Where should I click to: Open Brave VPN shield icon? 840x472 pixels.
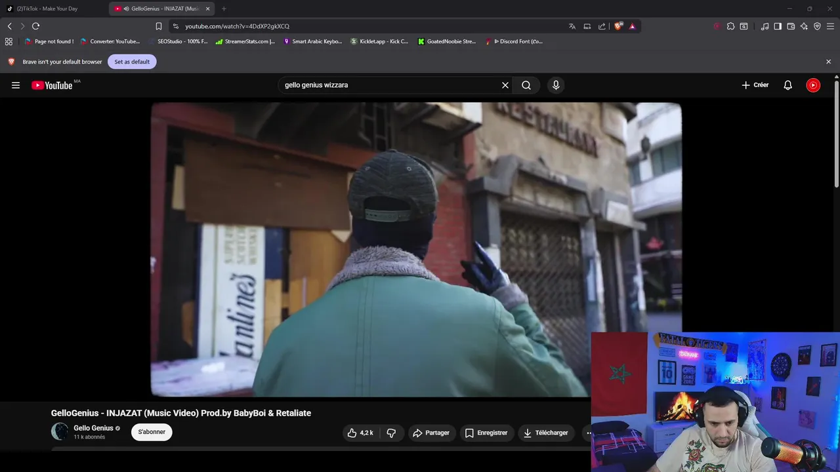tap(817, 26)
